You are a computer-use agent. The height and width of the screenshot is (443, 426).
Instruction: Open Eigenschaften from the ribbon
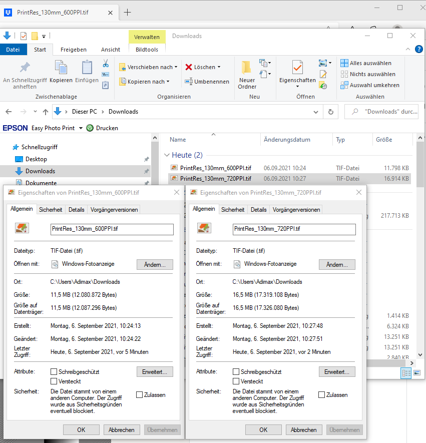coord(297,72)
